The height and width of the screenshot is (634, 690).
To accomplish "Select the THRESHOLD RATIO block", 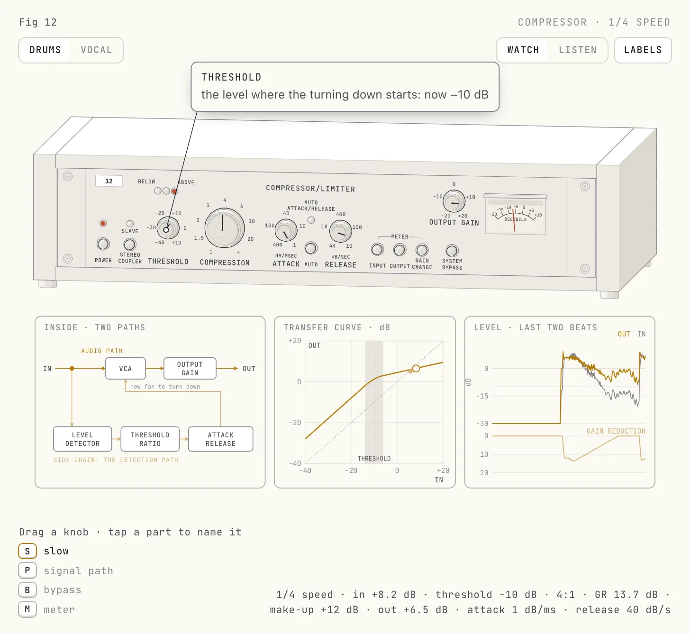I will [x=150, y=439].
